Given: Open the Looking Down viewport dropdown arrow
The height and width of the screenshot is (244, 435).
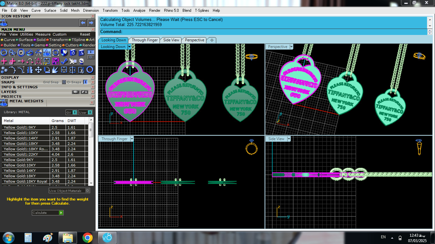Looking at the screenshot, I should (129, 47).
